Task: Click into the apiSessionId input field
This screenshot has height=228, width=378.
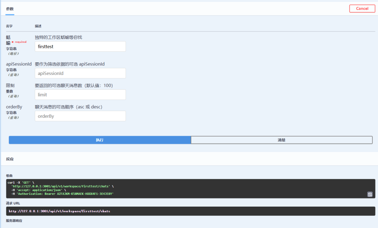Action: (x=80, y=73)
